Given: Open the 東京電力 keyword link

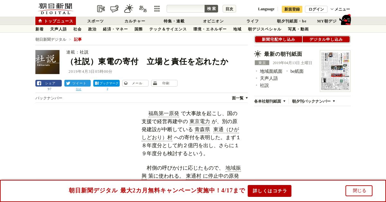Looking at the screenshot, I should coord(200,122).
